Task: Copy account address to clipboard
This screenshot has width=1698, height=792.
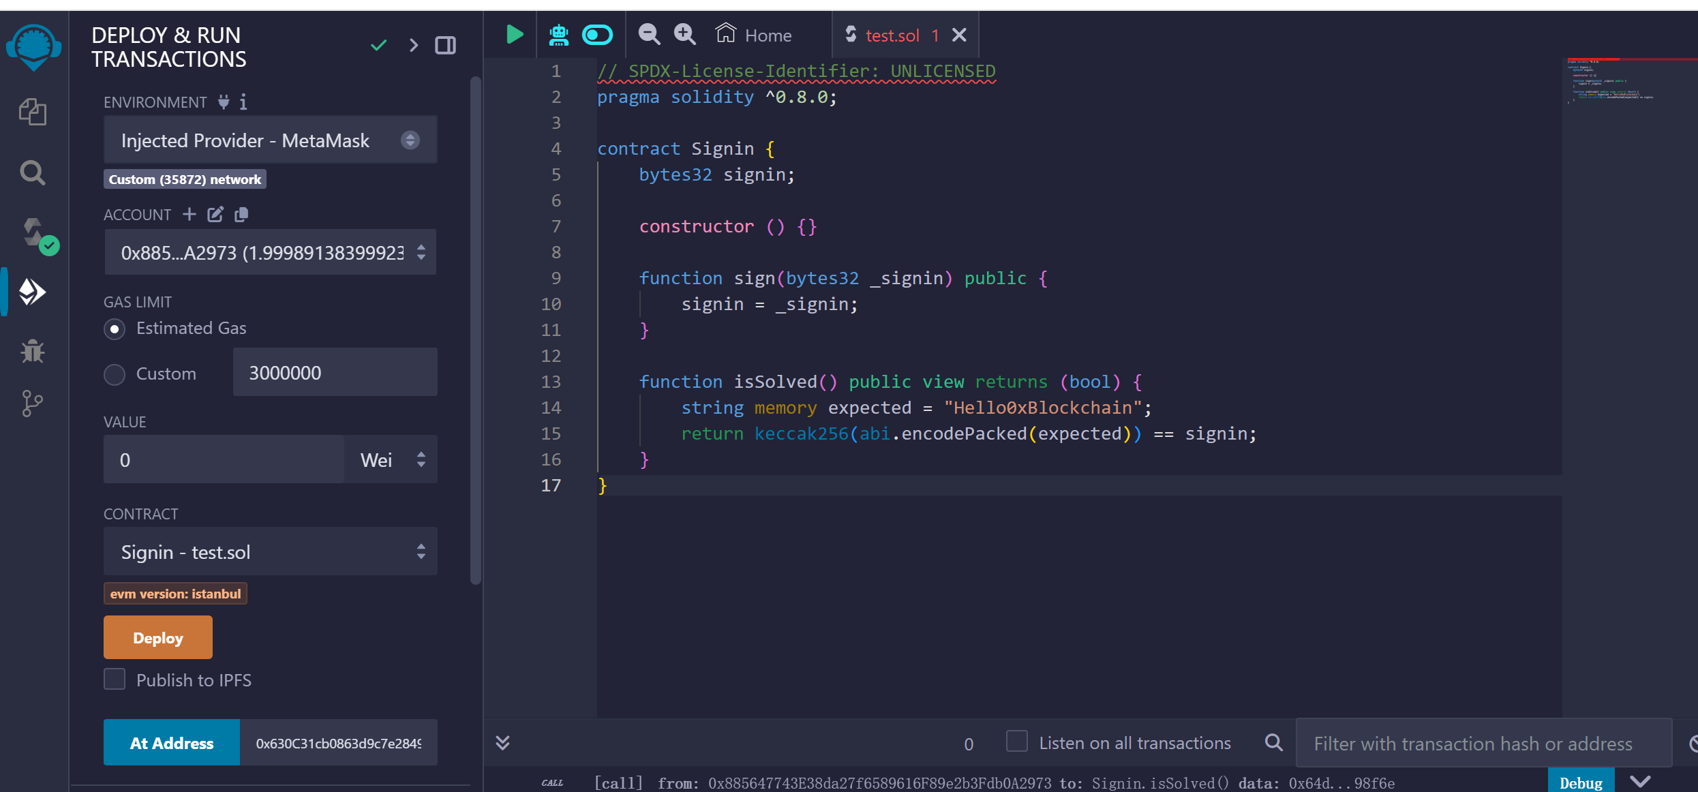Action: (x=241, y=215)
